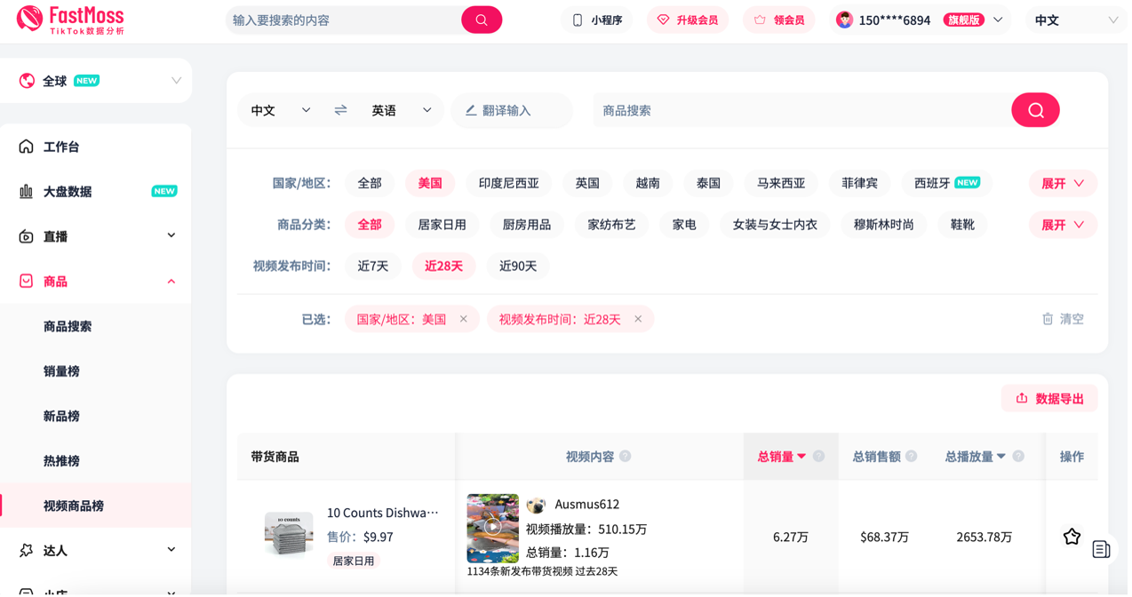Deselect the 美国 country filter

pos(429,183)
